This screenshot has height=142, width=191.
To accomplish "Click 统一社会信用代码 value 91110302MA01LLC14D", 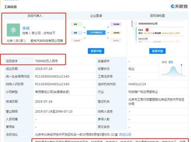I will 52,76.
